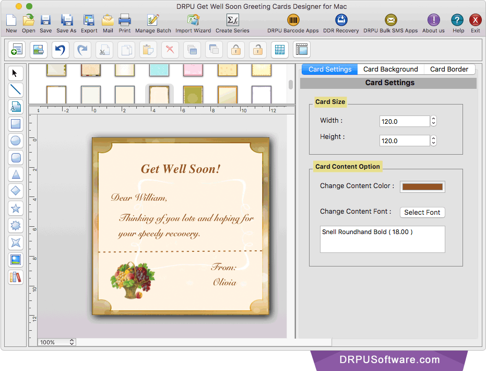Toggle the grid view icon
The width and height of the screenshot is (486, 371).
coord(280,50)
